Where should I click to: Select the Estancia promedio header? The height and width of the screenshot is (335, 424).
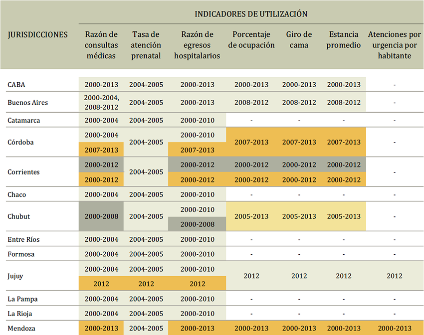point(343,39)
